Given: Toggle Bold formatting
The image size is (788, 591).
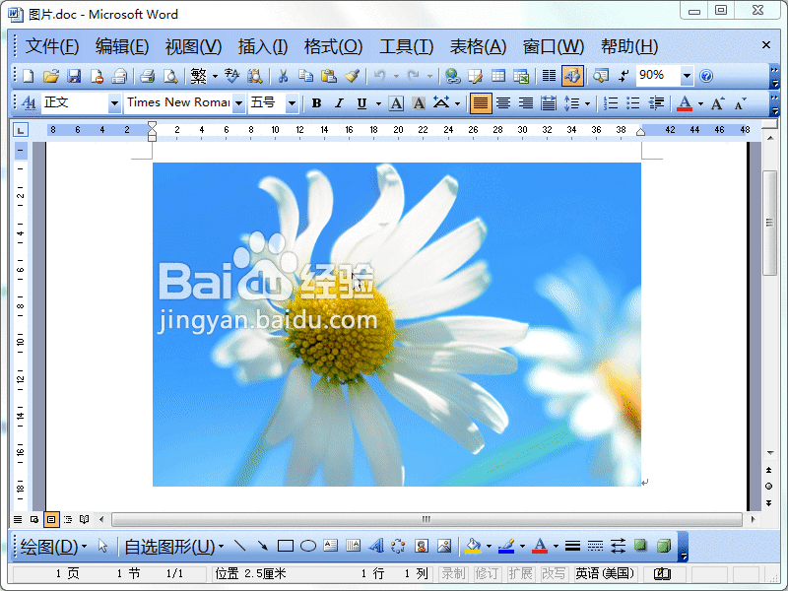Looking at the screenshot, I should (316, 103).
